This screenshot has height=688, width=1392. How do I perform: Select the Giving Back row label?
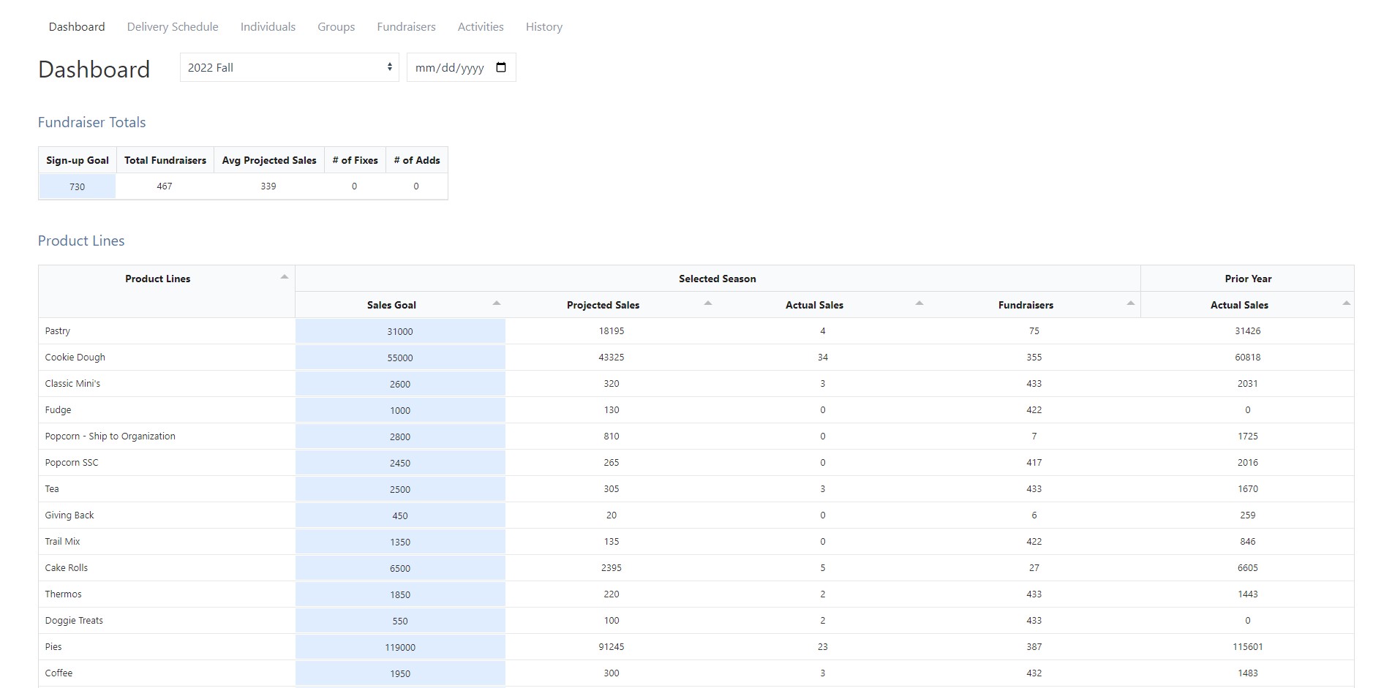[69, 515]
